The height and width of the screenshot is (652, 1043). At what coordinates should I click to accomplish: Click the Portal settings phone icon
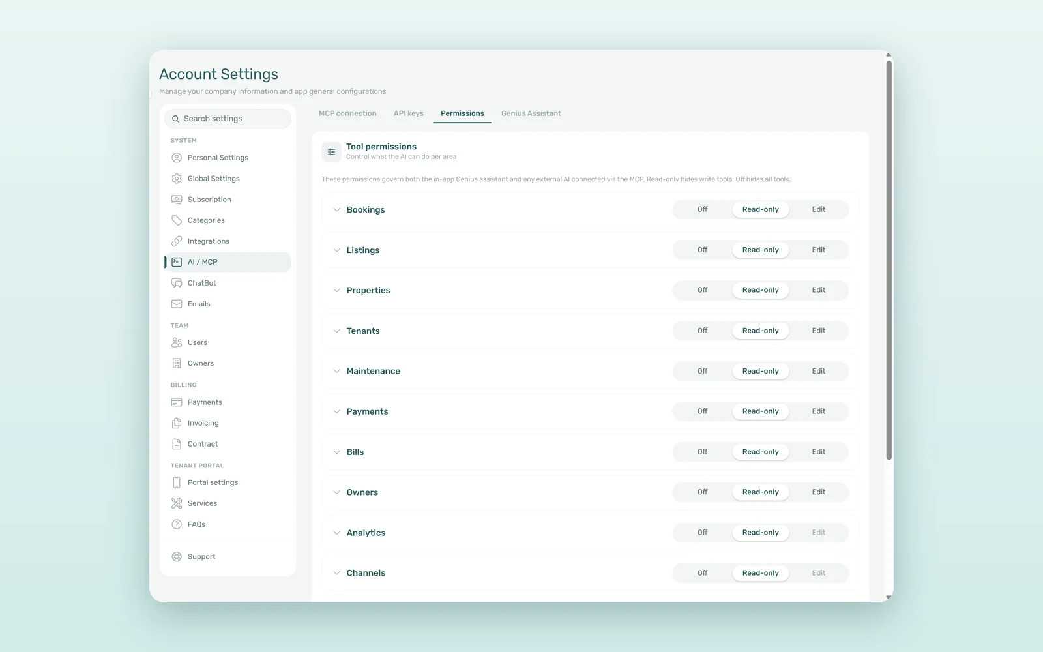(177, 482)
